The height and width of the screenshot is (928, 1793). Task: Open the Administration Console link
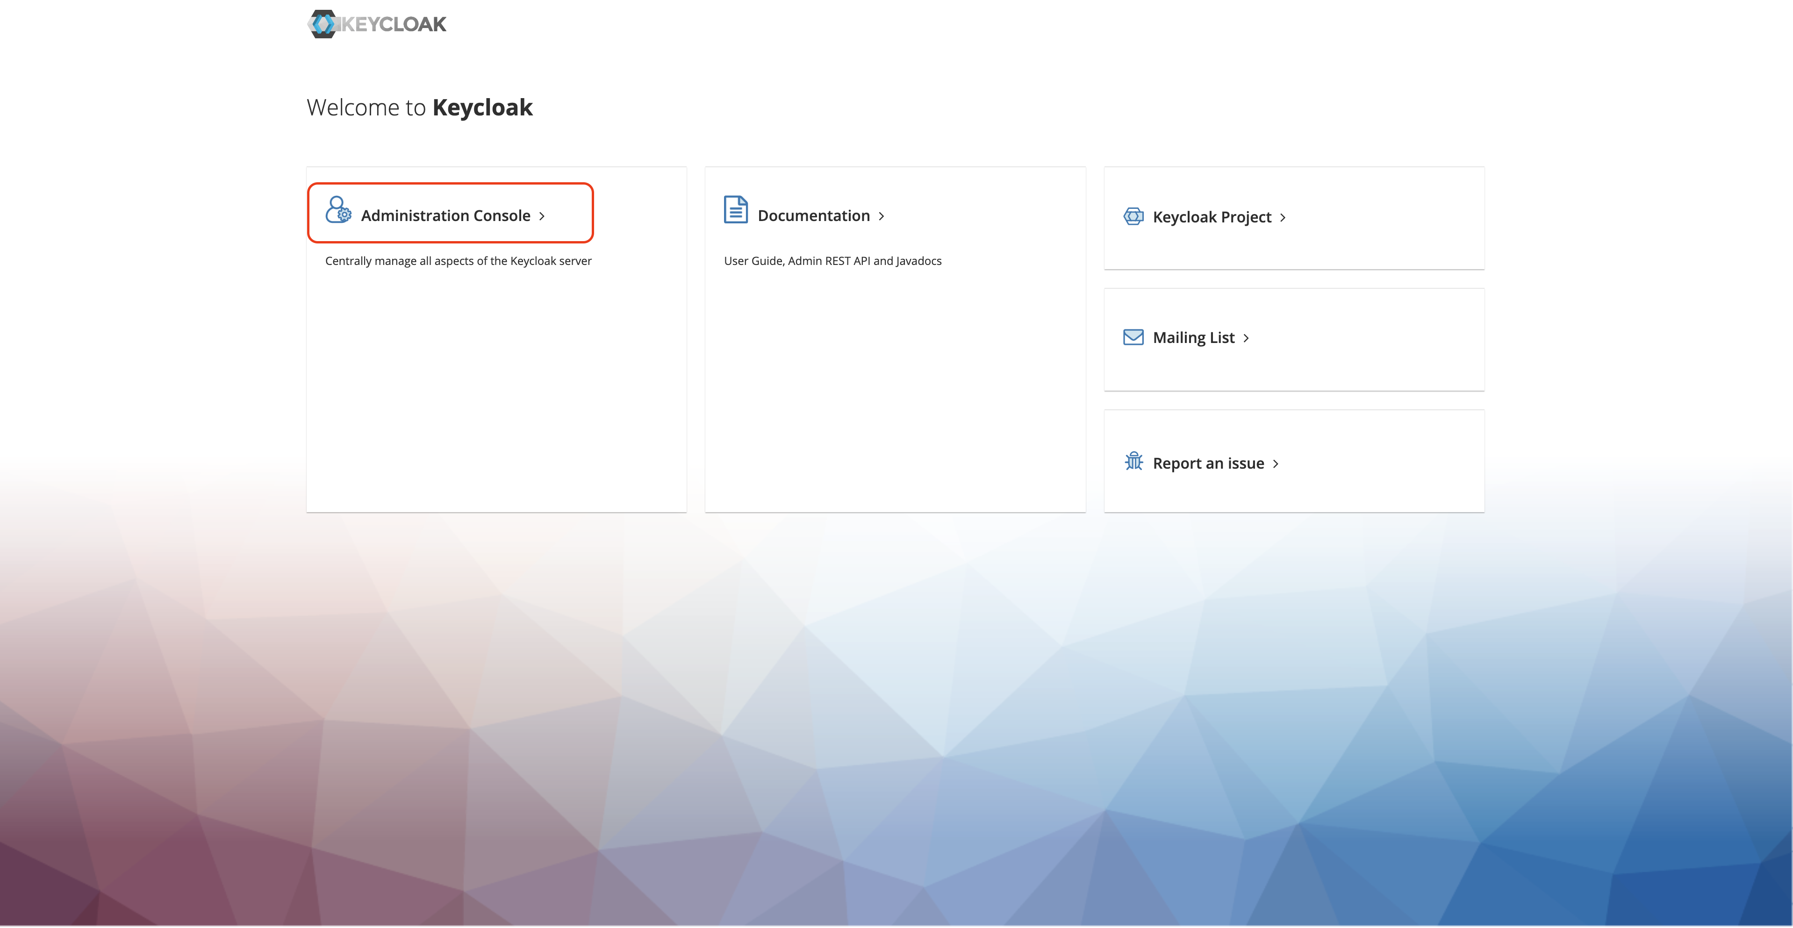445,216
